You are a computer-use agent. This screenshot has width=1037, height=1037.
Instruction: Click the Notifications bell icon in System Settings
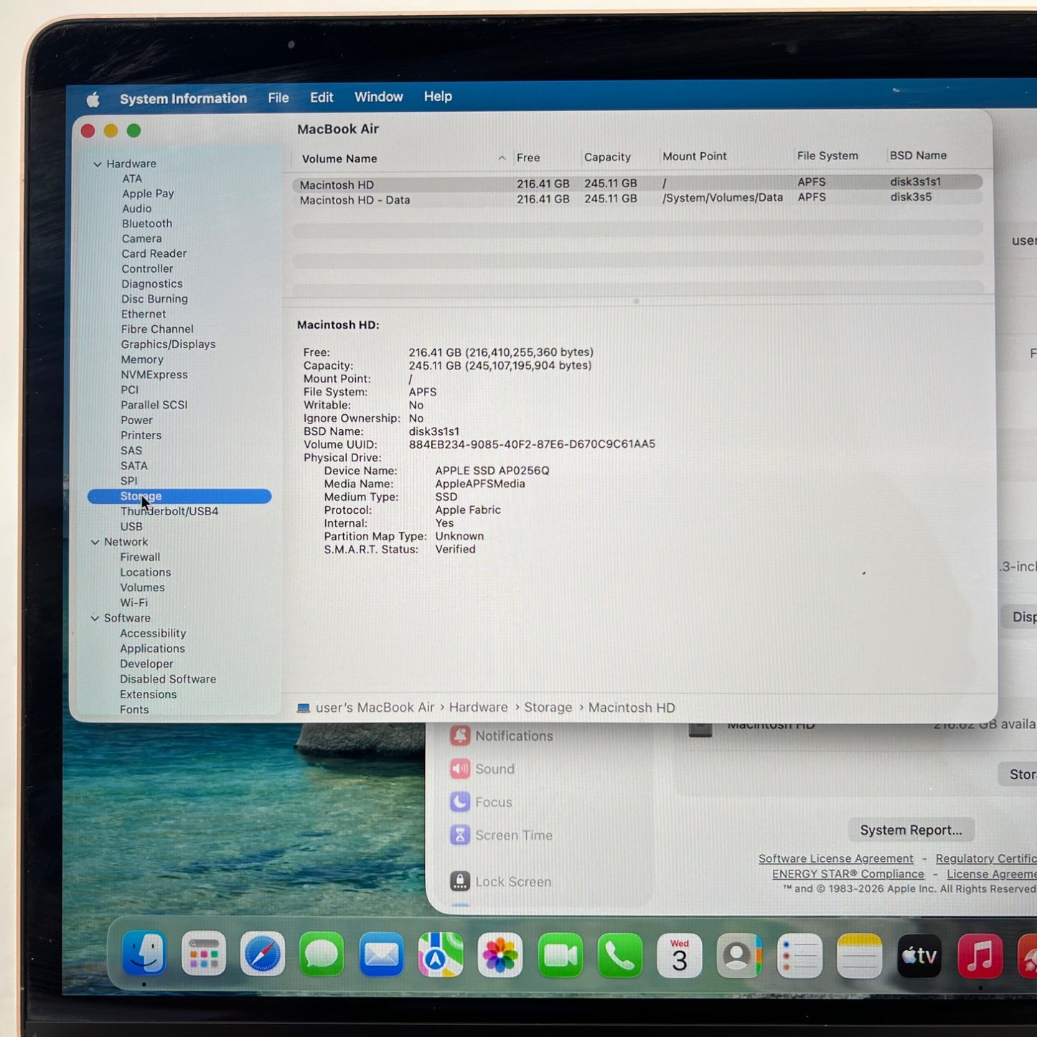(460, 736)
